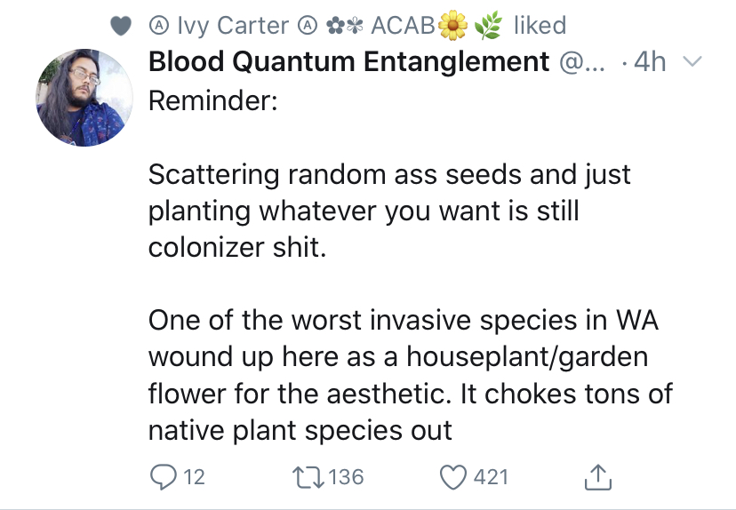Retweet using the arrows icon
This screenshot has height=510, width=736.
[308, 477]
